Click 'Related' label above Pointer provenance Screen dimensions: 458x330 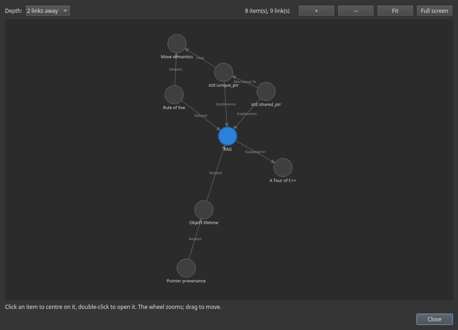(195, 239)
